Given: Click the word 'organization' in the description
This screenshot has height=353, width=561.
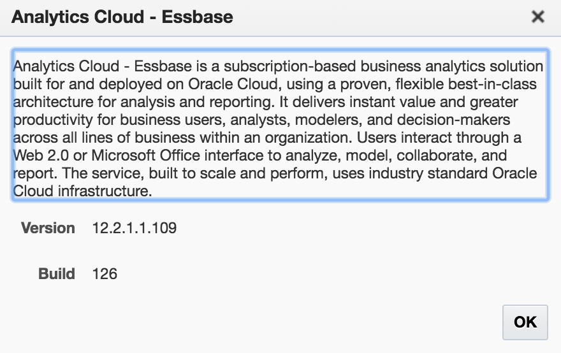Looking at the screenshot, I should (305, 138).
